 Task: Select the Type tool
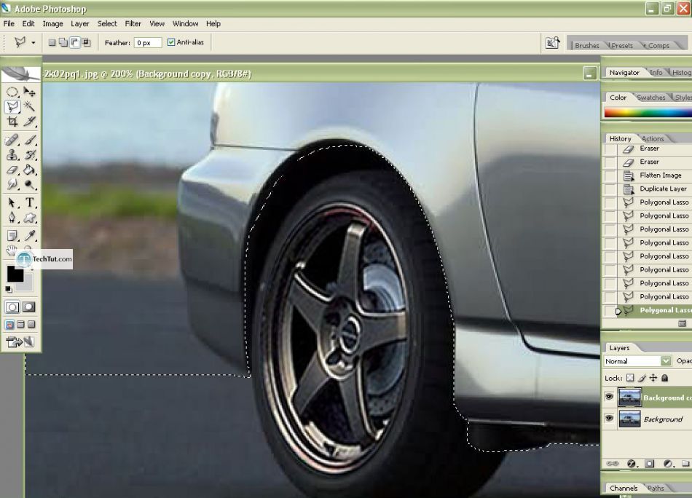(29, 203)
